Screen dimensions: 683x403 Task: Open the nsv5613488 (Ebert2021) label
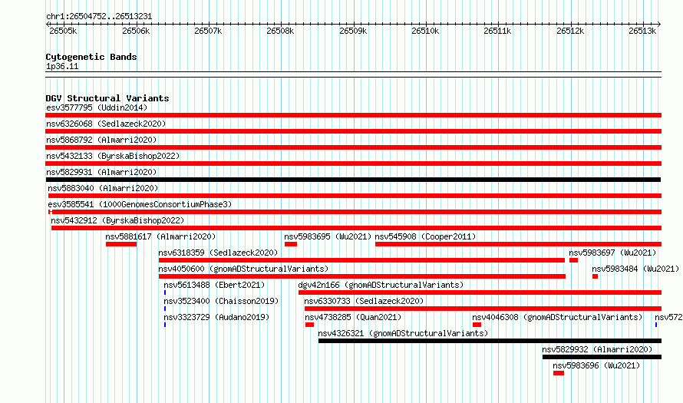point(214,285)
